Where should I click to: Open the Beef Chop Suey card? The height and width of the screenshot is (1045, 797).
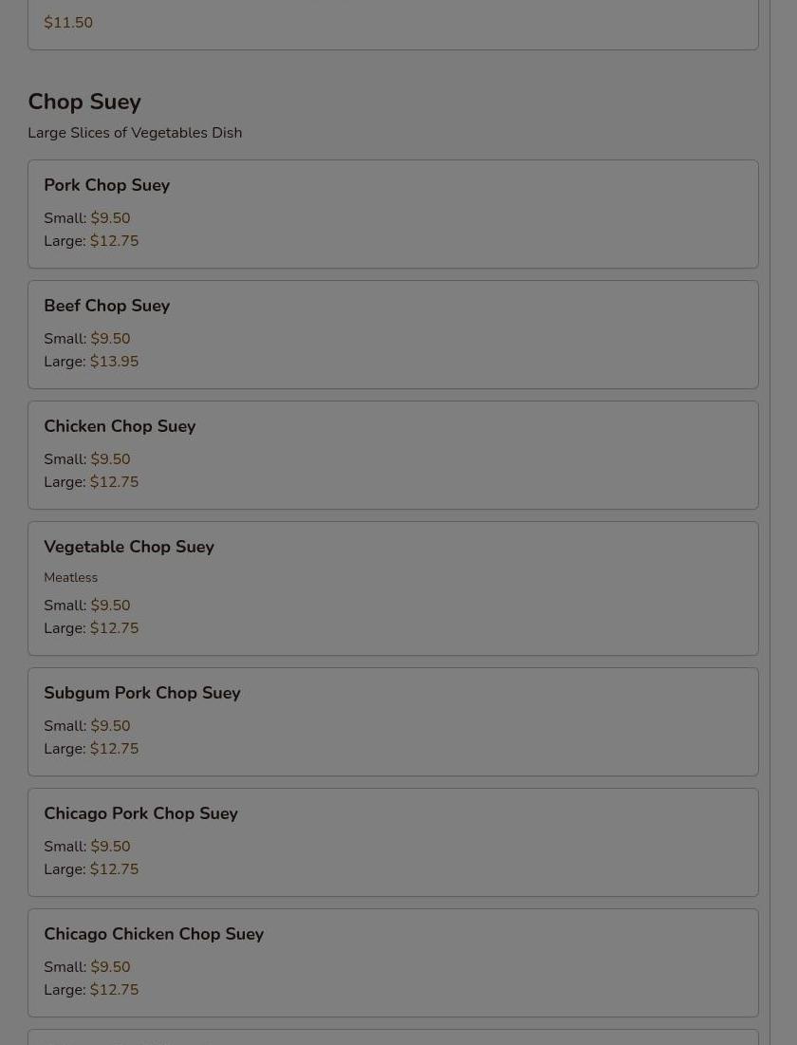pos(393,334)
